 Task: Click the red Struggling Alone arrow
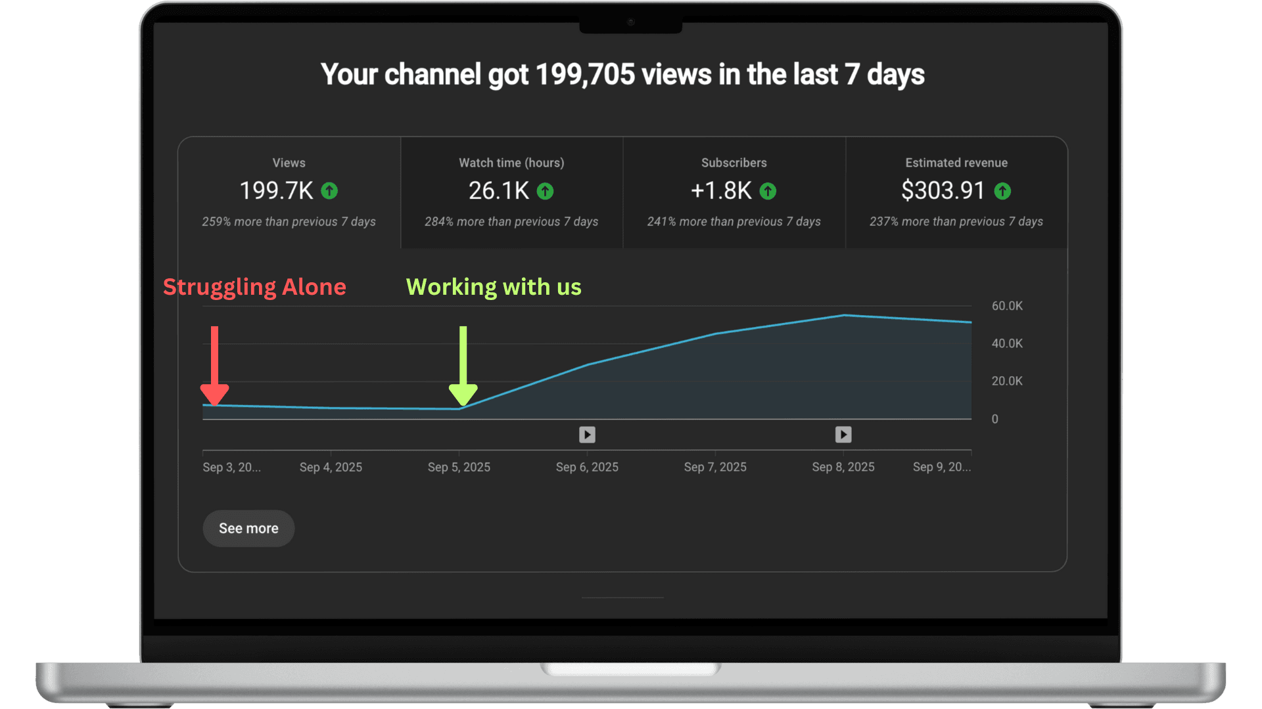point(214,364)
